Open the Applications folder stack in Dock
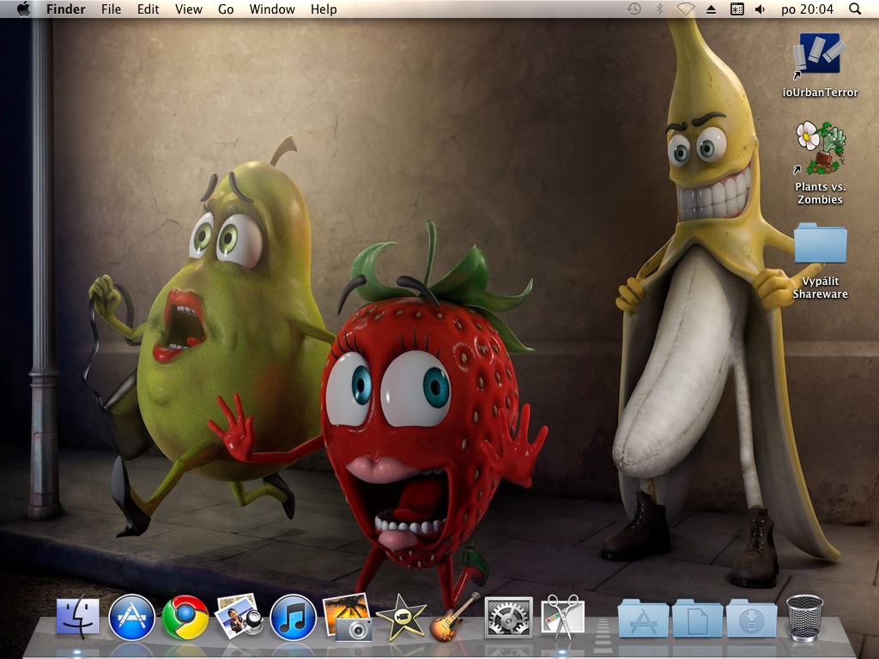Screen dimensions: 879x659 [x=644, y=619]
